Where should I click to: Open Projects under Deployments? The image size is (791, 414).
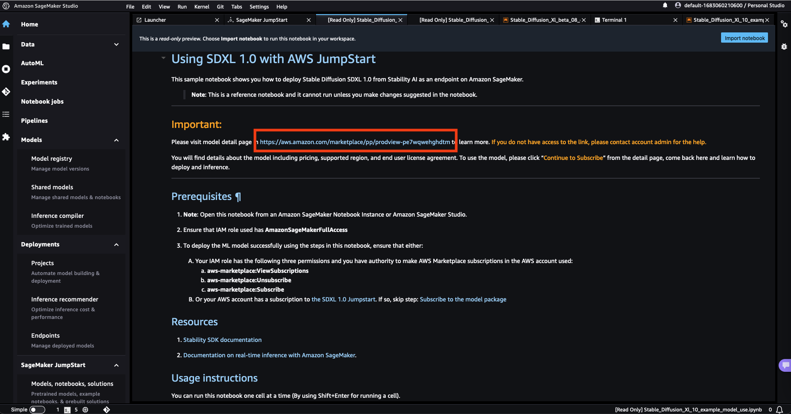tap(43, 263)
